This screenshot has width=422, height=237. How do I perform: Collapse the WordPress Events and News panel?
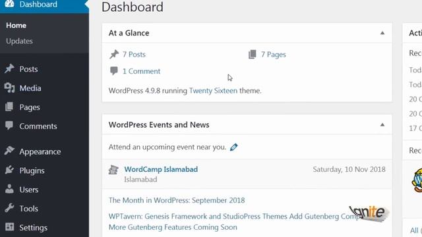point(382,124)
